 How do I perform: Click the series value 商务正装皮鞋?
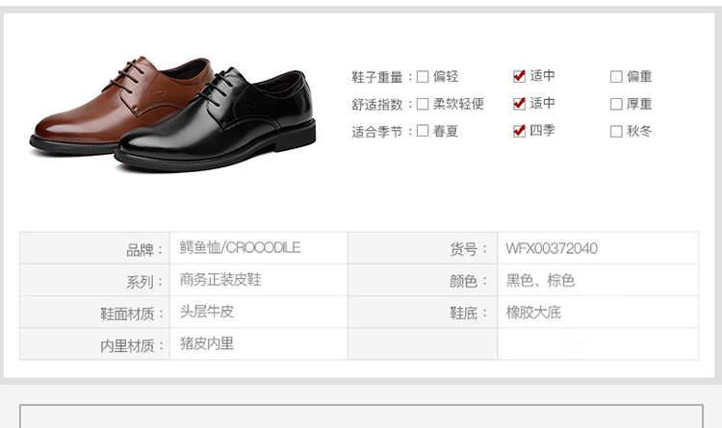pos(220,279)
